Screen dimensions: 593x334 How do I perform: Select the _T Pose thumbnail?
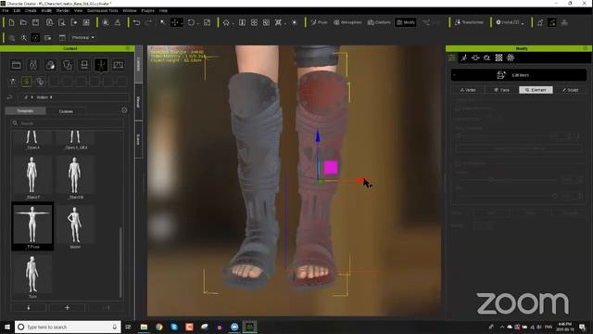pos(32,226)
